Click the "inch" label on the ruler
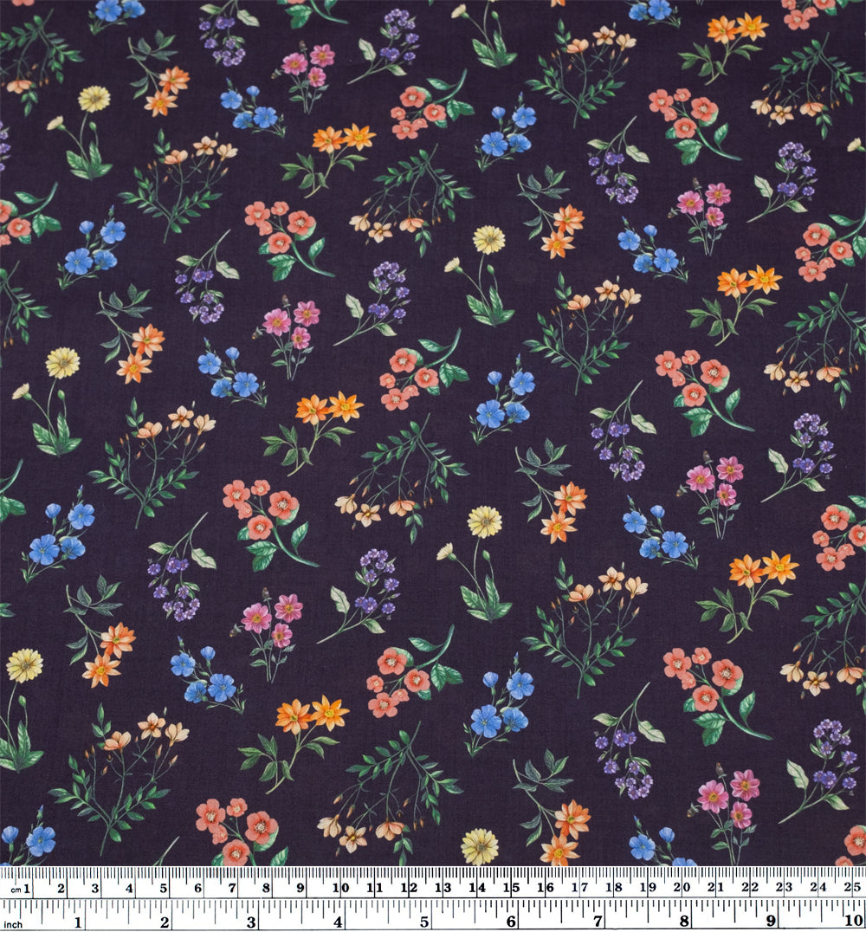Screen dimensions: 866x932 click(x=13, y=922)
